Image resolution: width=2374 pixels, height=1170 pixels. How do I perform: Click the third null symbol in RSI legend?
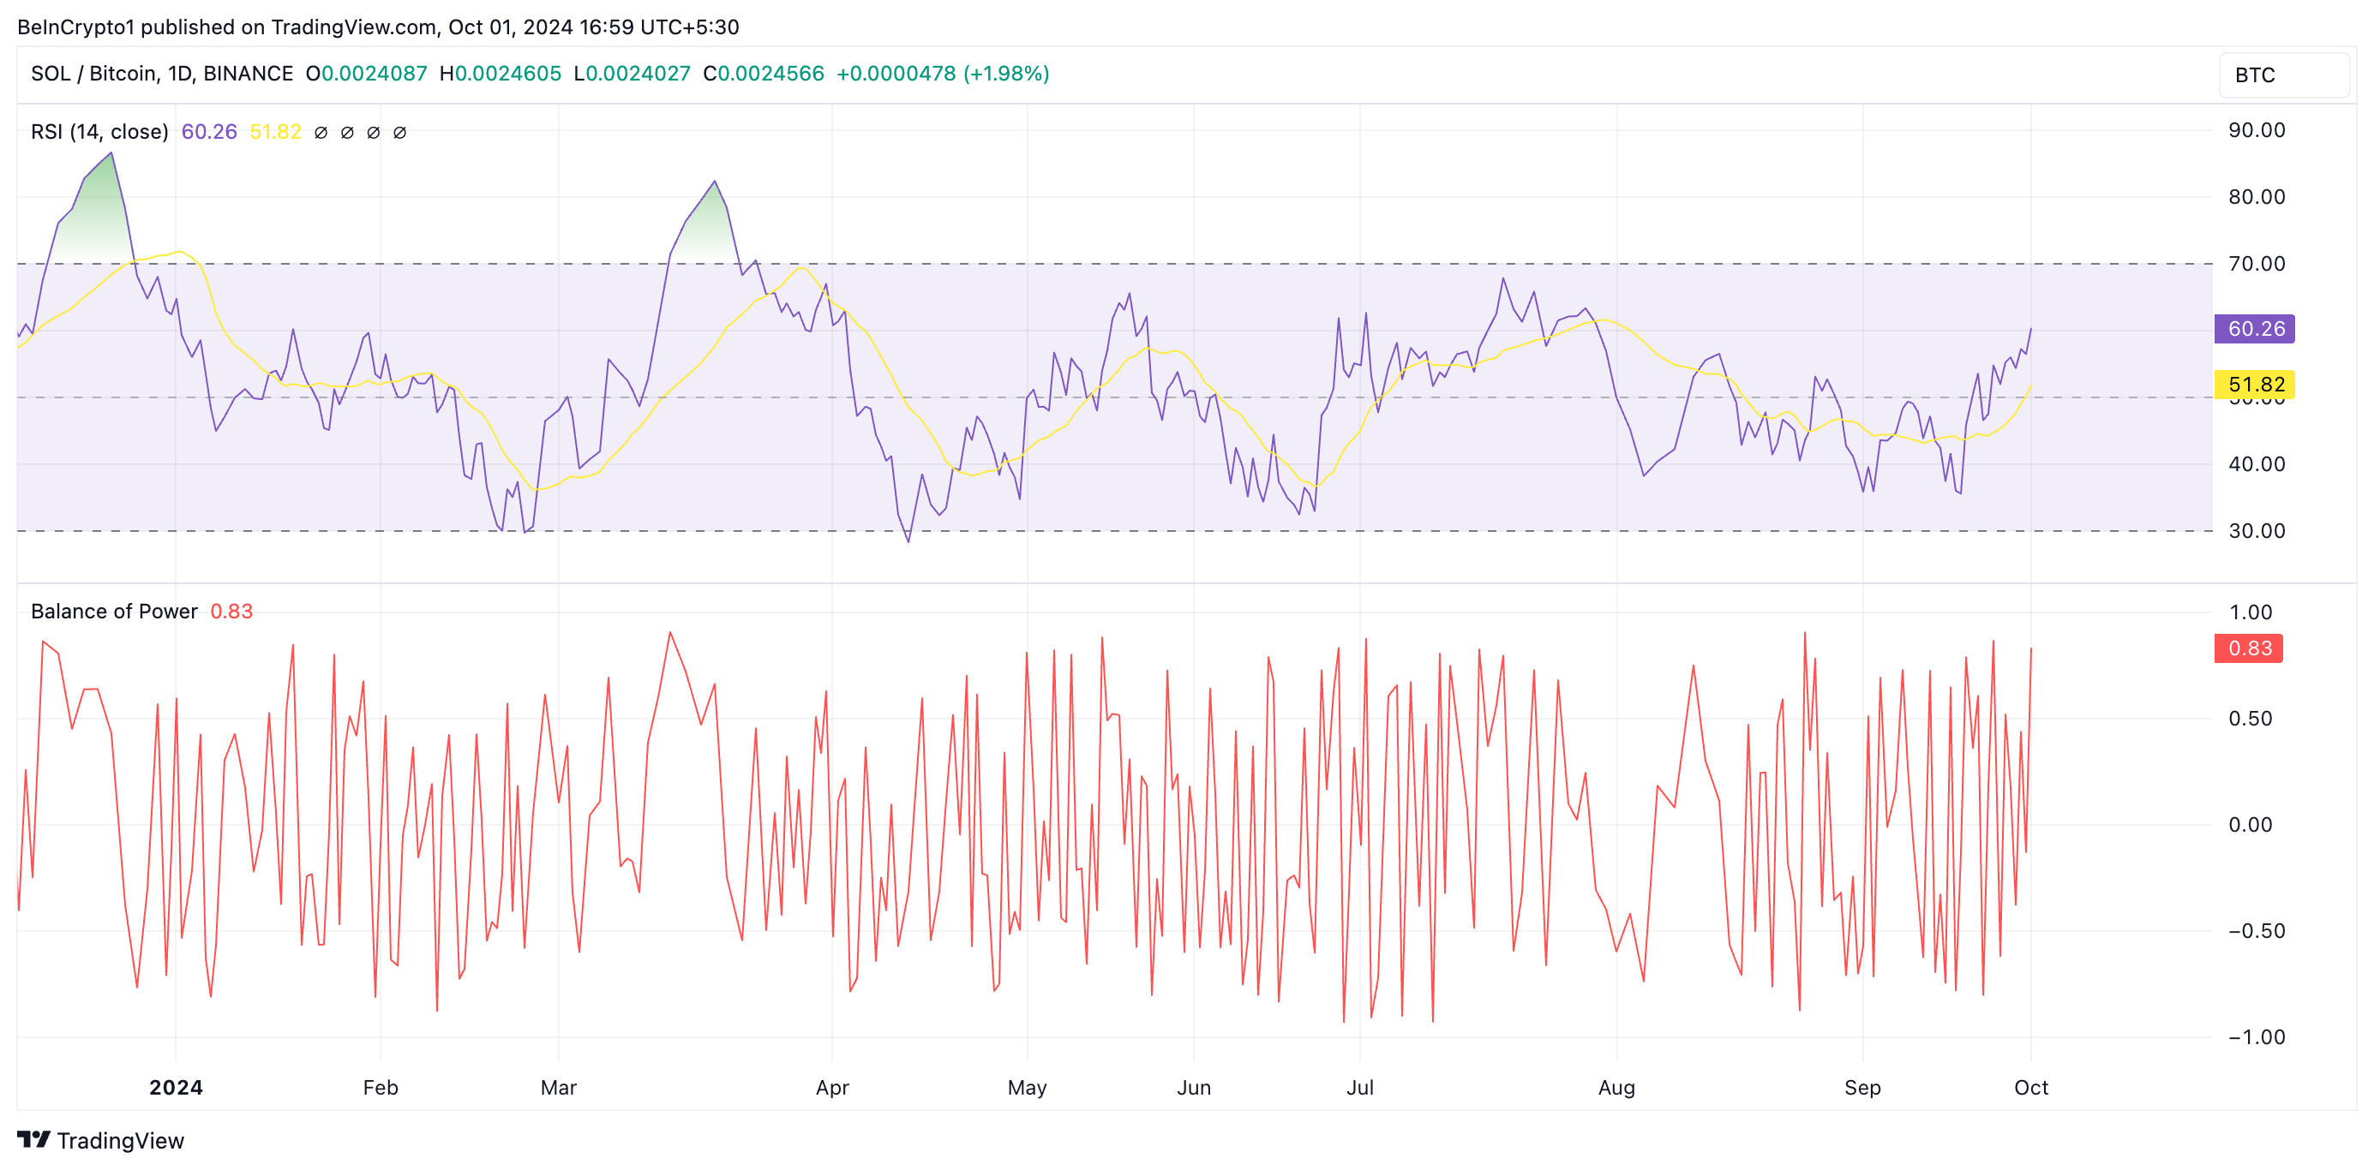click(x=374, y=133)
